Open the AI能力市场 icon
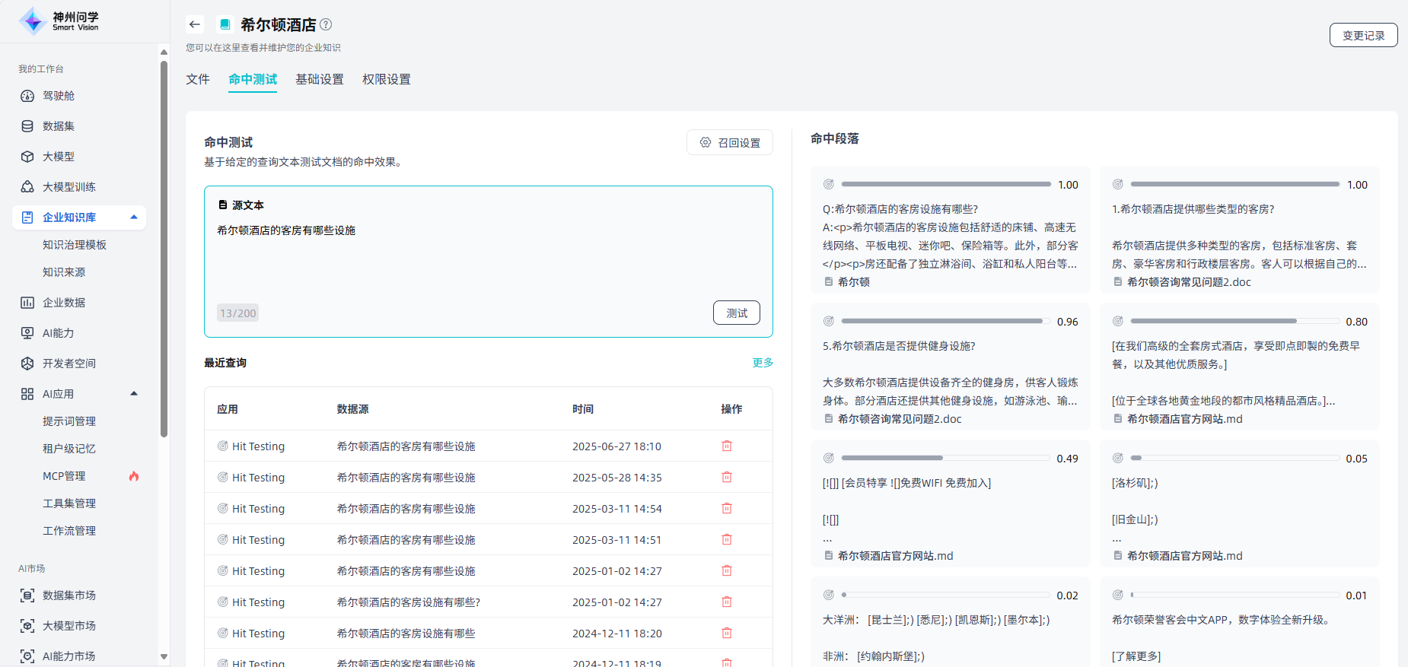The image size is (1408, 667). coord(27,656)
